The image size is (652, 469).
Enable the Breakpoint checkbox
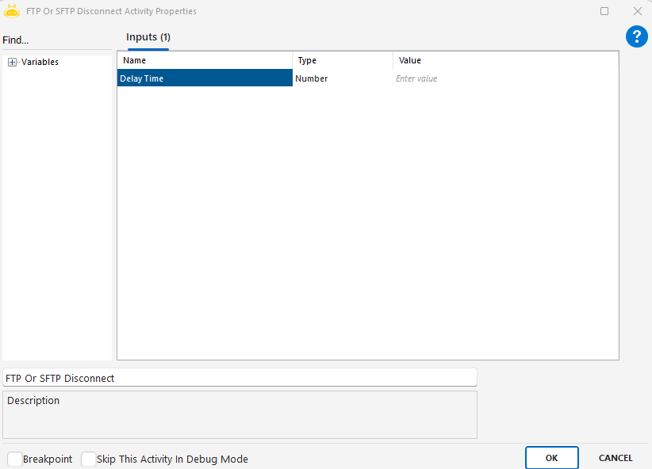[x=15, y=459]
